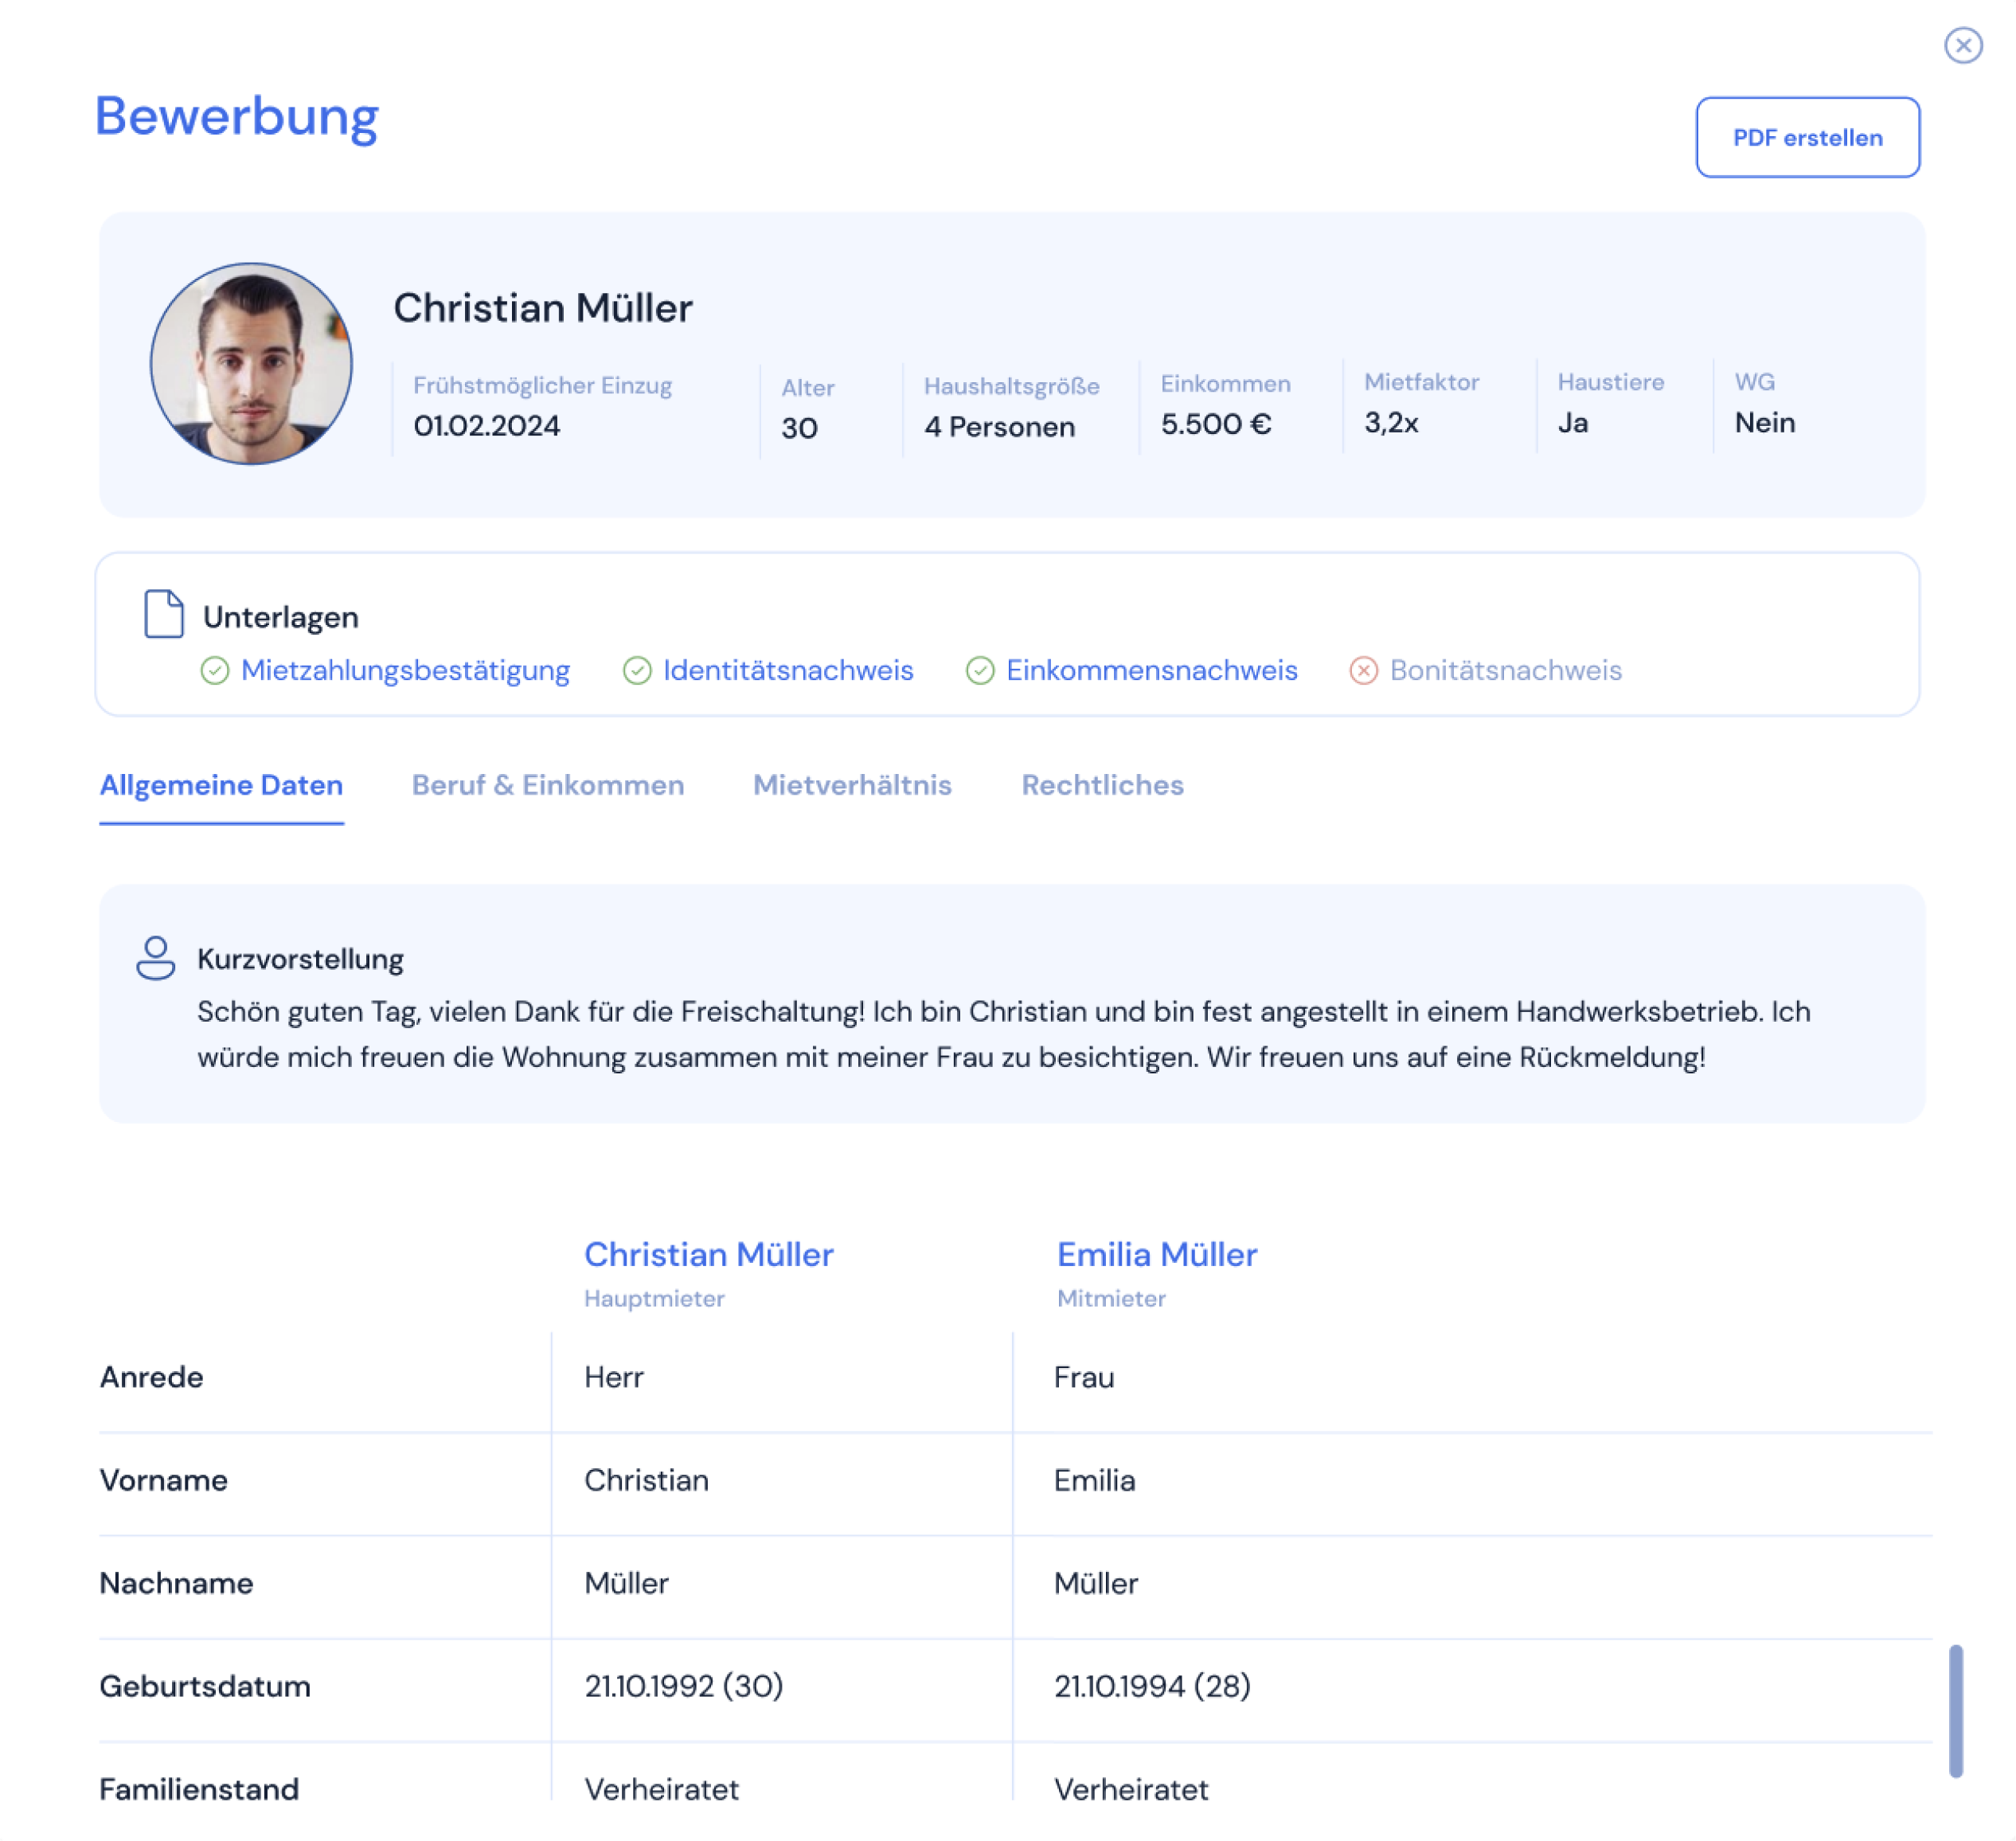Click the red X icon beside Bonitätsnachweis
Viewport: 2016px width, 1841px height.
click(1363, 670)
